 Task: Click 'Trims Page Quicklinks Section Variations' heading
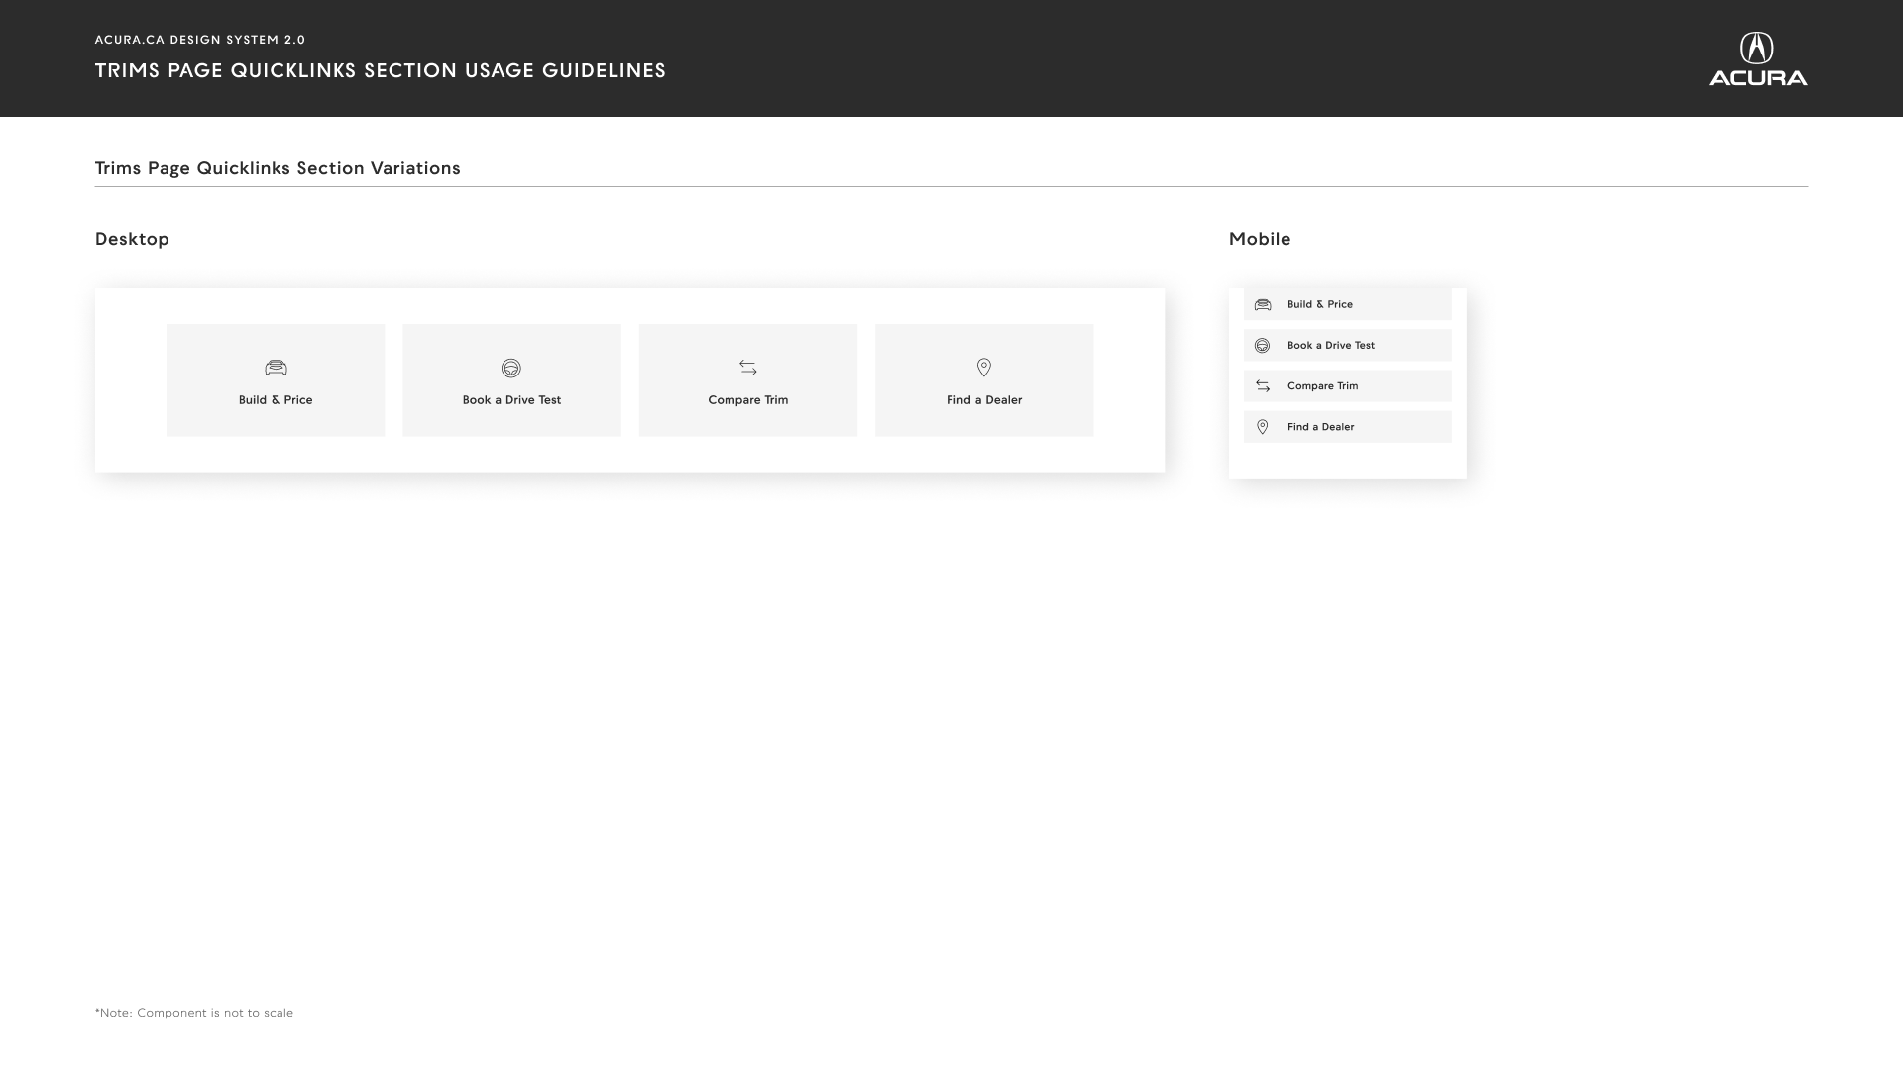click(x=278, y=168)
